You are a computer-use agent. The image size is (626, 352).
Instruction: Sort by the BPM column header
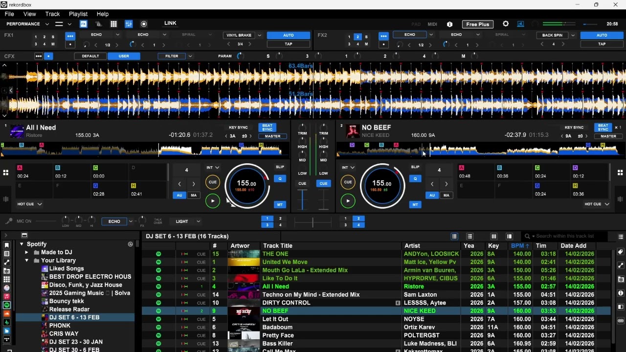(520, 246)
